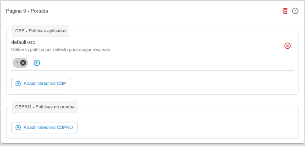The image size is (305, 146).
Task: Click the Añadir directiva CSPRO button
Action: click(x=44, y=128)
